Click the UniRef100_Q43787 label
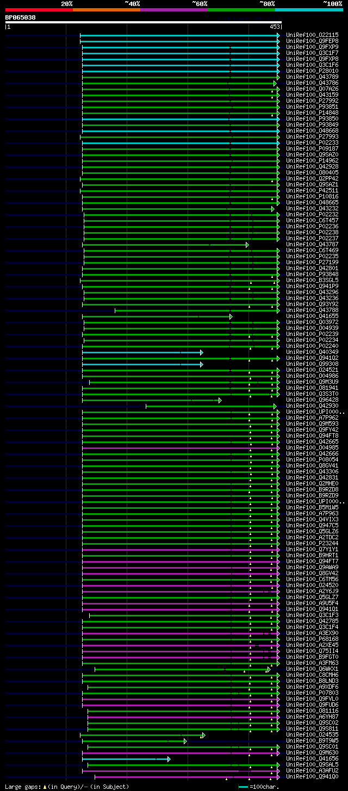The height and width of the screenshot is (791, 348). [312, 245]
